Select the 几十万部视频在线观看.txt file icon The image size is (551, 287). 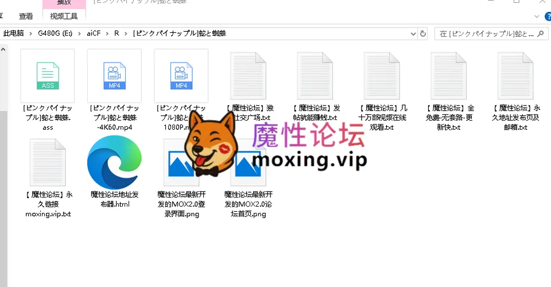(x=382, y=76)
